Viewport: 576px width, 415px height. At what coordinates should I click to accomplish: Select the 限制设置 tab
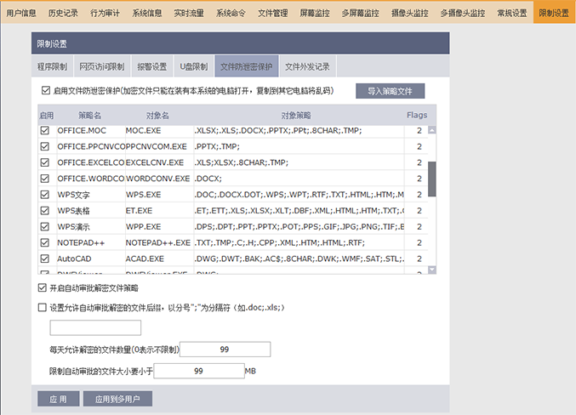[x=554, y=14]
